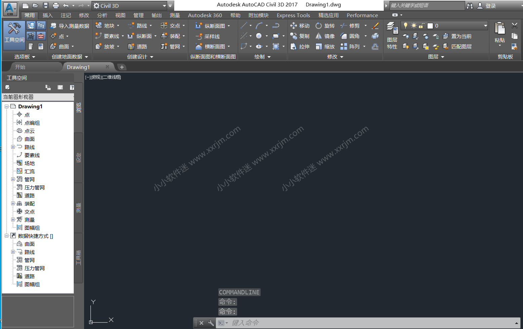Click the Profile View (纵断面图) tool
Viewport: 523px width, 329px height.
click(211, 26)
